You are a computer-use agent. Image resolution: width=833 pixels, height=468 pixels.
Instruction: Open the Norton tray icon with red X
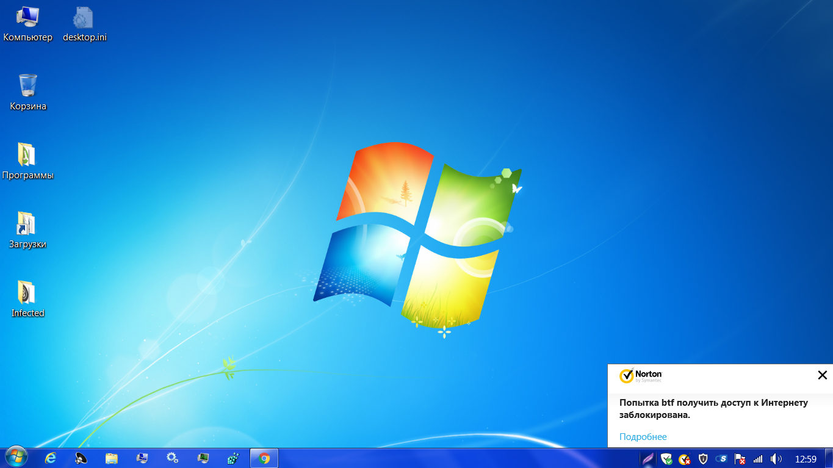[x=685, y=459]
